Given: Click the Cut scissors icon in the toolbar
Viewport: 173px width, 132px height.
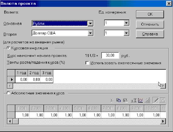Looking at the screenshot, I should 112,100.
